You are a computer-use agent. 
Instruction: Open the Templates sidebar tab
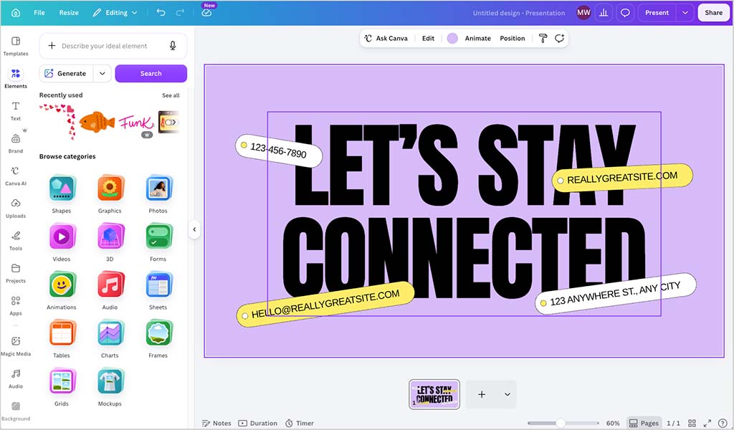[x=16, y=46]
